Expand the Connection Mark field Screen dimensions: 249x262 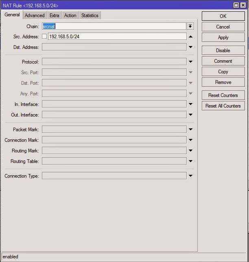190,140
